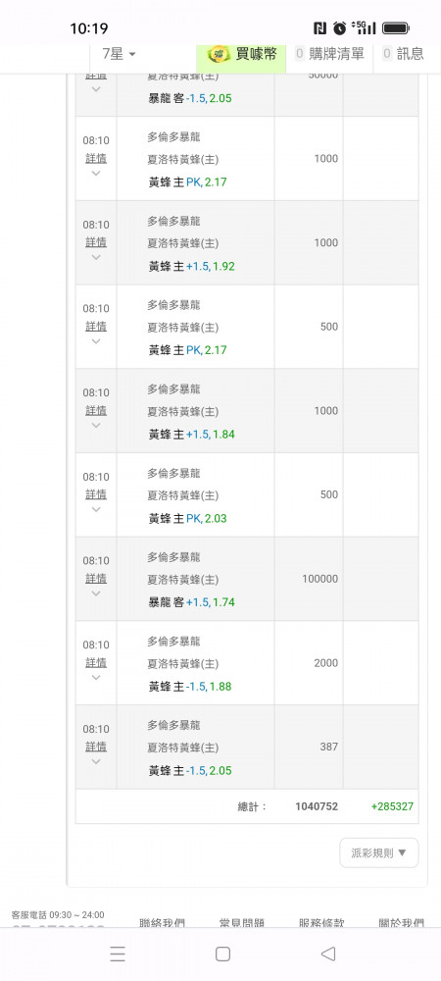
Task: Open the 7星 dropdown menu
Action: coord(120,54)
